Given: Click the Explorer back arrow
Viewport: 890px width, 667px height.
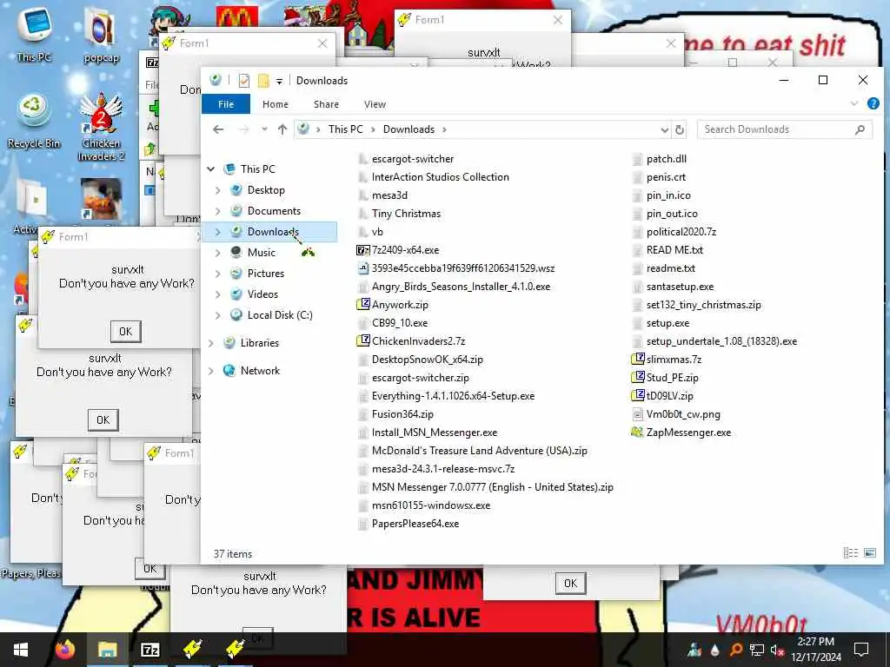Looking at the screenshot, I should point(218,129).
